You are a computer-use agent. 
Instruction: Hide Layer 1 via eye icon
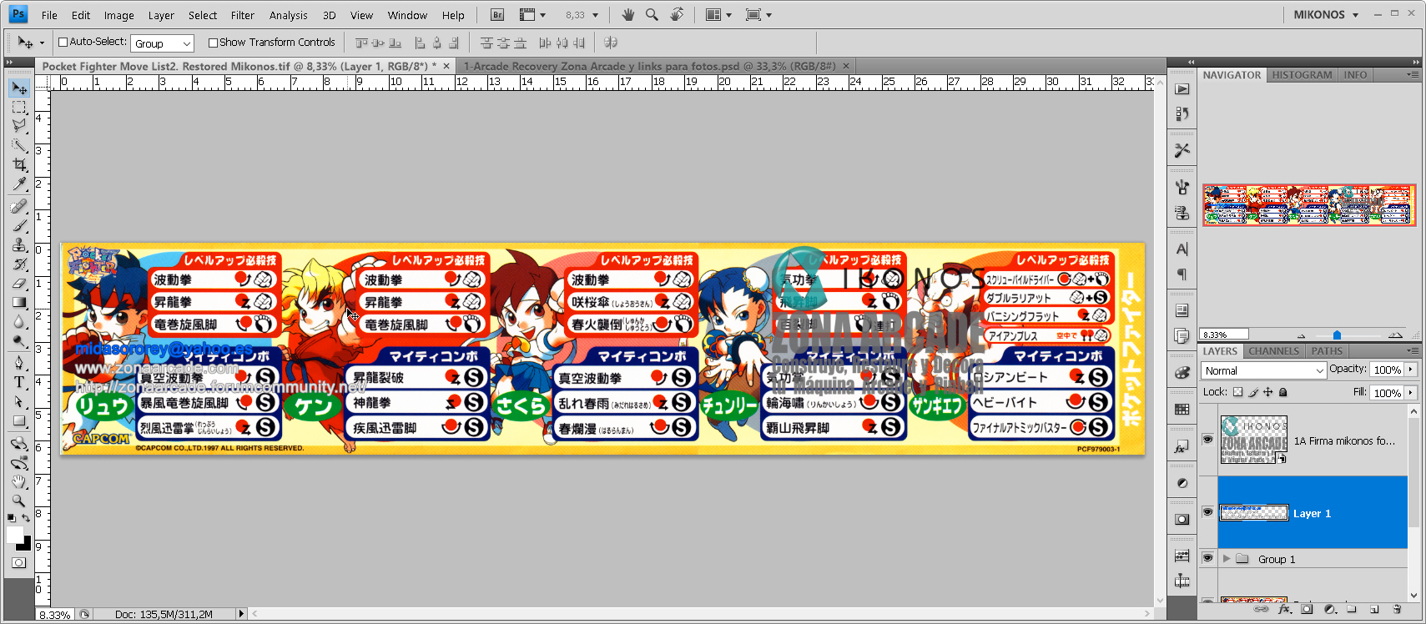click(x=1207, y=512)
